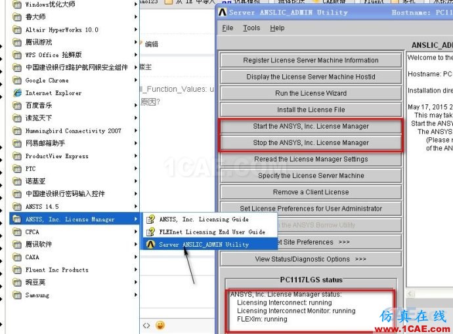Select ANSYS, Inc. License Manager menu entry

(75, 219)
